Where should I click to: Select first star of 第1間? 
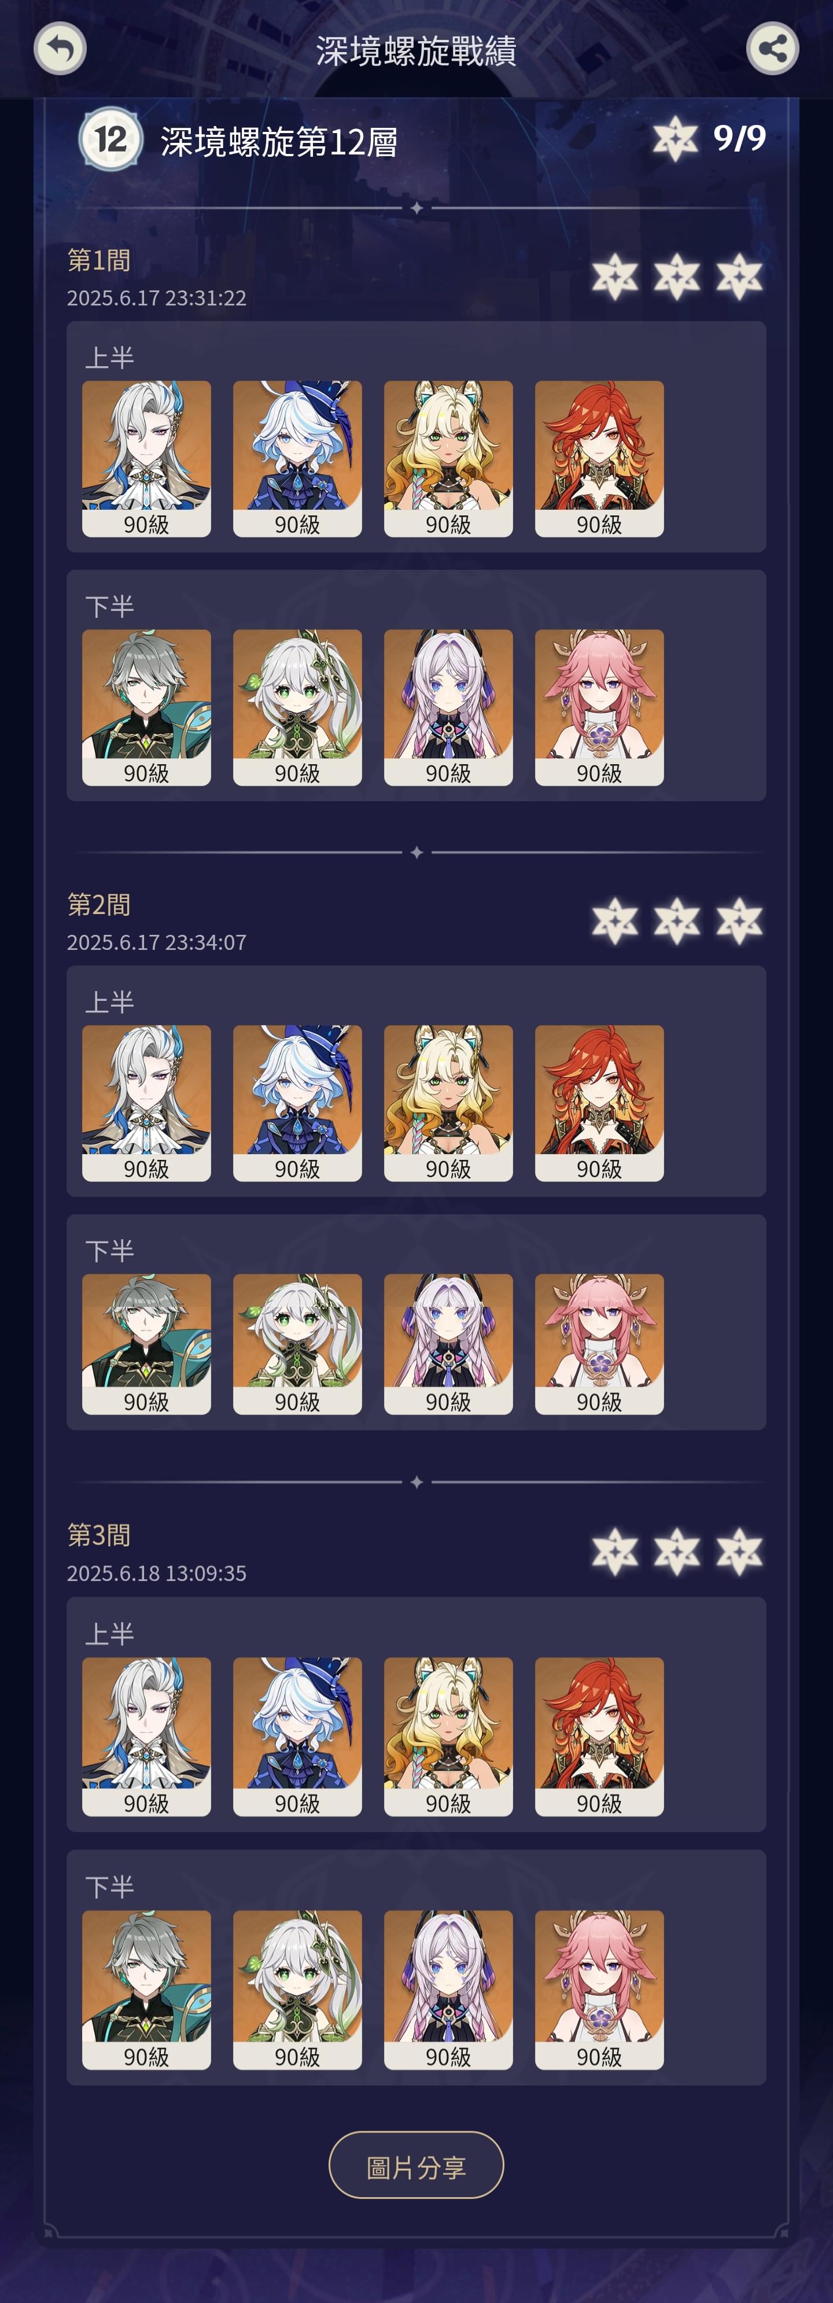615,277
